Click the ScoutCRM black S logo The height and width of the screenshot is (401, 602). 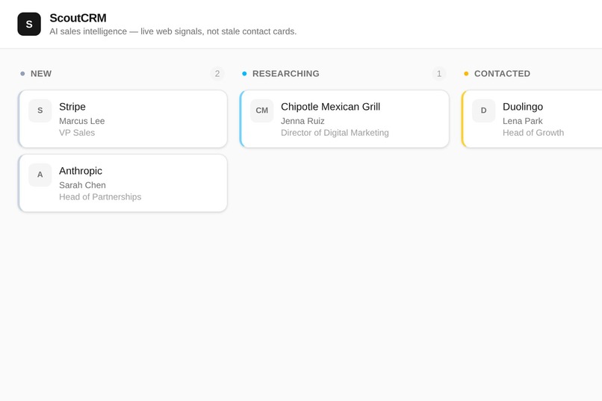(x=29, y=24)
